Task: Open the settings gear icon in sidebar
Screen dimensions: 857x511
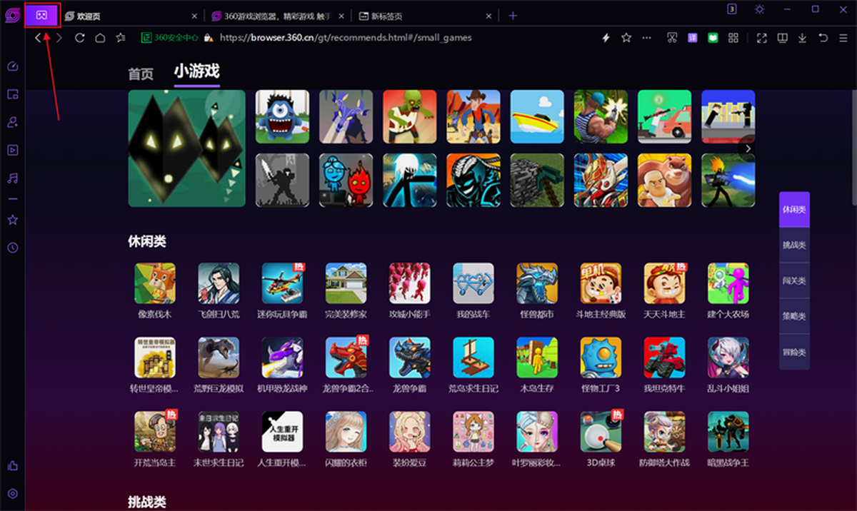Action: point(12,493)
